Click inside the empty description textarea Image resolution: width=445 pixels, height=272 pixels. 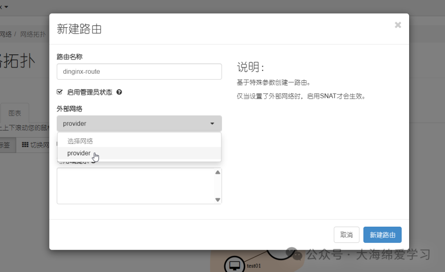[x=136, y=185]
